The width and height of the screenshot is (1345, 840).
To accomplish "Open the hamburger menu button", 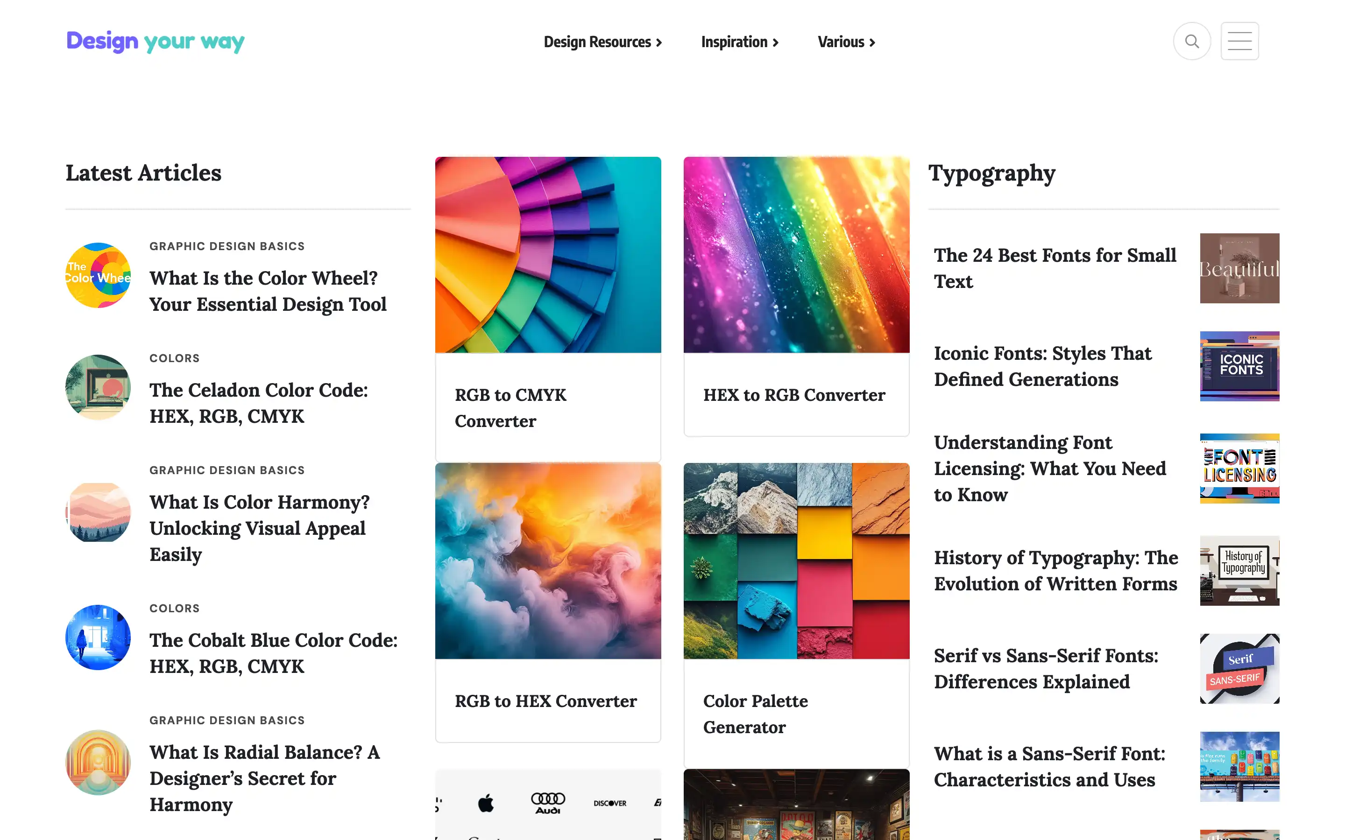I will point(1239,41).
